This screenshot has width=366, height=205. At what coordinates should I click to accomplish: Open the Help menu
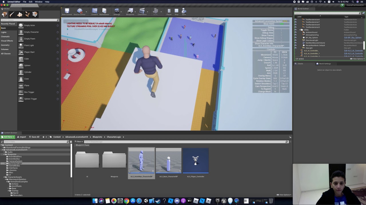click(47, 2)
